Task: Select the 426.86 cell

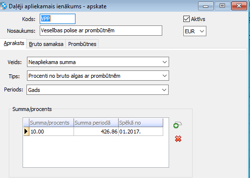Action: click(96, 132)
